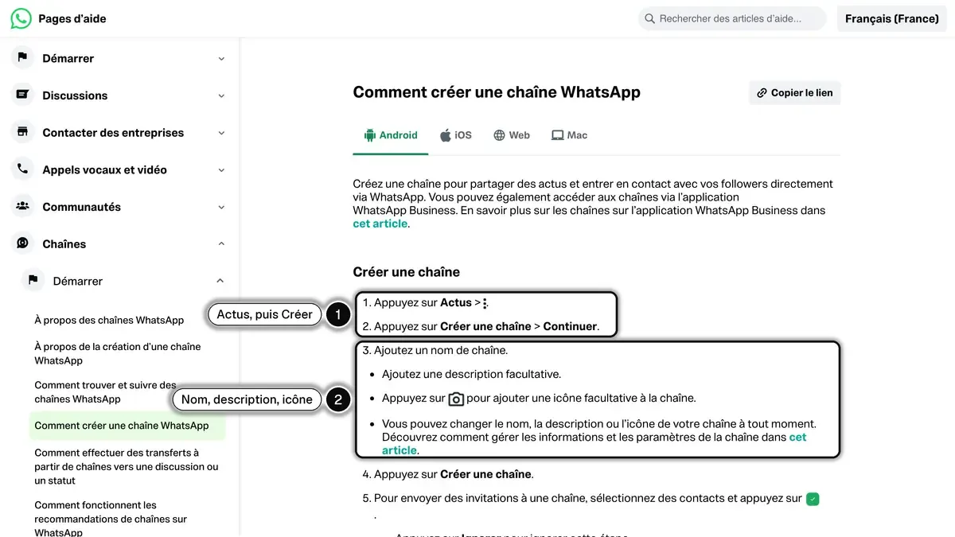Switch to the iOS tab

456,135
